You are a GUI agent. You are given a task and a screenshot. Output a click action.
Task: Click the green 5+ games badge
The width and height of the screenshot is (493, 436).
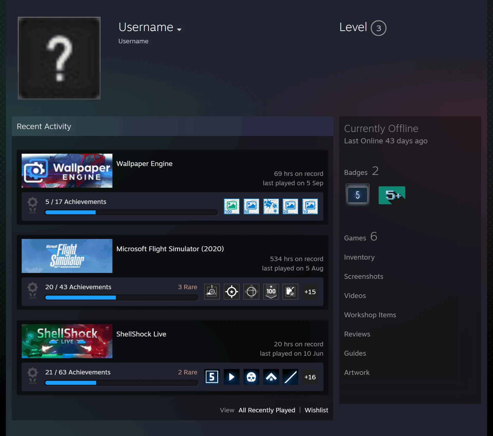pos(392,195)
